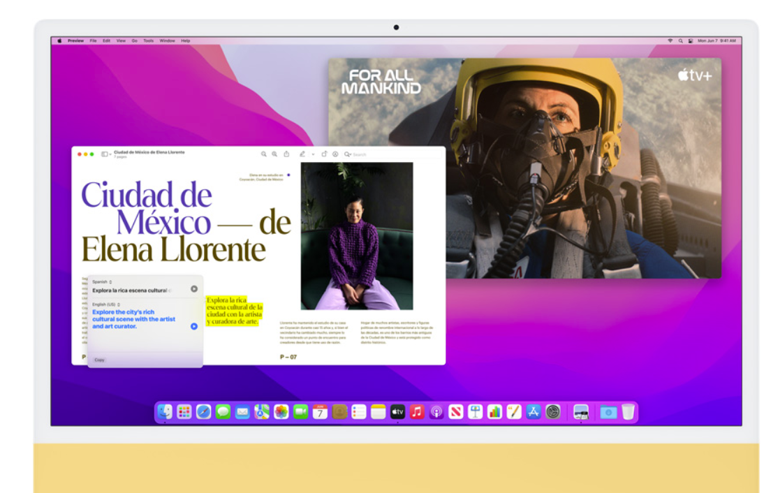This screenshot has height=493, width=764.
Task: Click the English translation text in popup
Action: click(133, 319)
